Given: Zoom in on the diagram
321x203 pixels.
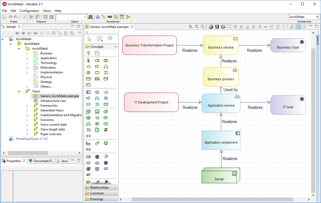Looking at the screenshot, I should tap(191, 27).
